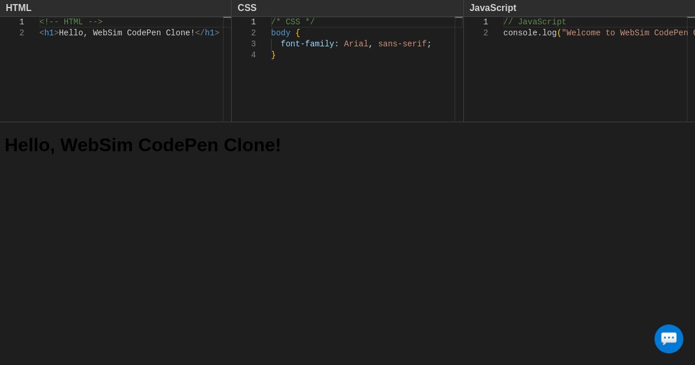Click the Hello, WebSim CodePen Clone heading
695x365 pixels.
[142, 145]
